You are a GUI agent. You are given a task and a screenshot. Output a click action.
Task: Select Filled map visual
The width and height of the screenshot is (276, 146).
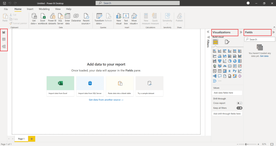[220, 66]
